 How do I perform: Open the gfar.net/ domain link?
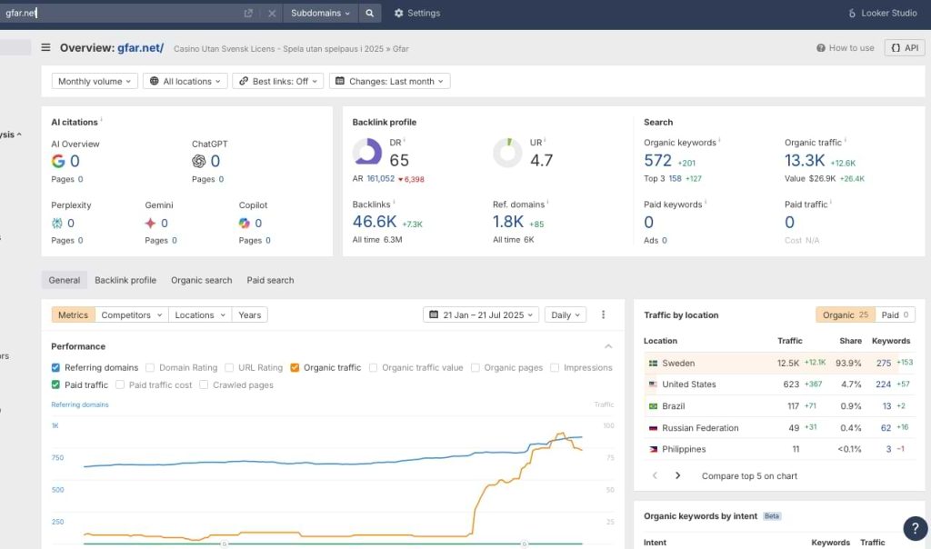click(140, 48)
